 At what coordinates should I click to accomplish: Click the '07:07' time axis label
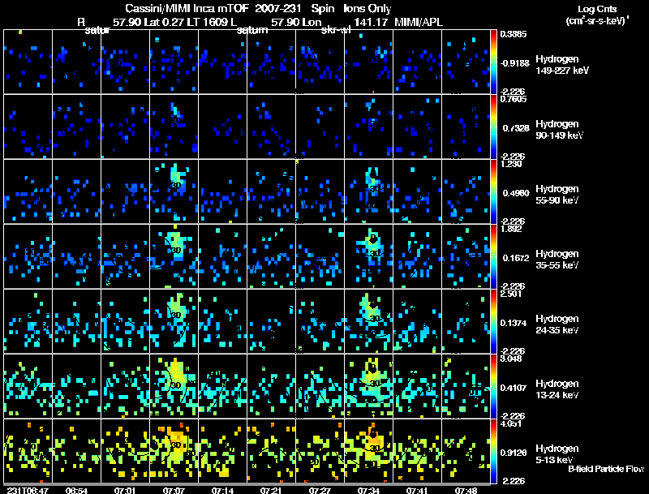(x=174, y=490)
